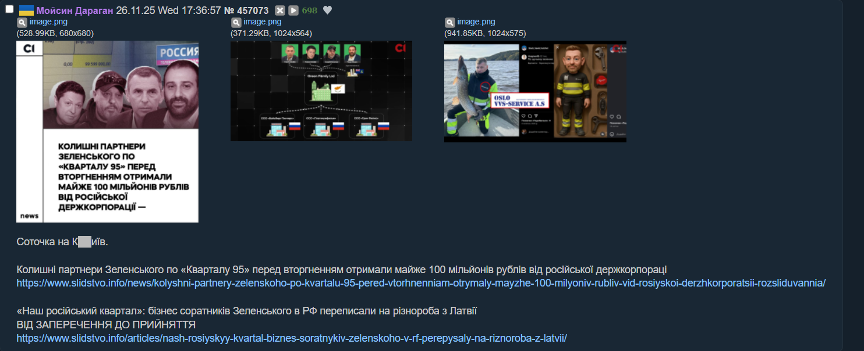Click post number 457073
Image resolution: width=864 pixels, height=351 pixels.
[x=253, y=10]
